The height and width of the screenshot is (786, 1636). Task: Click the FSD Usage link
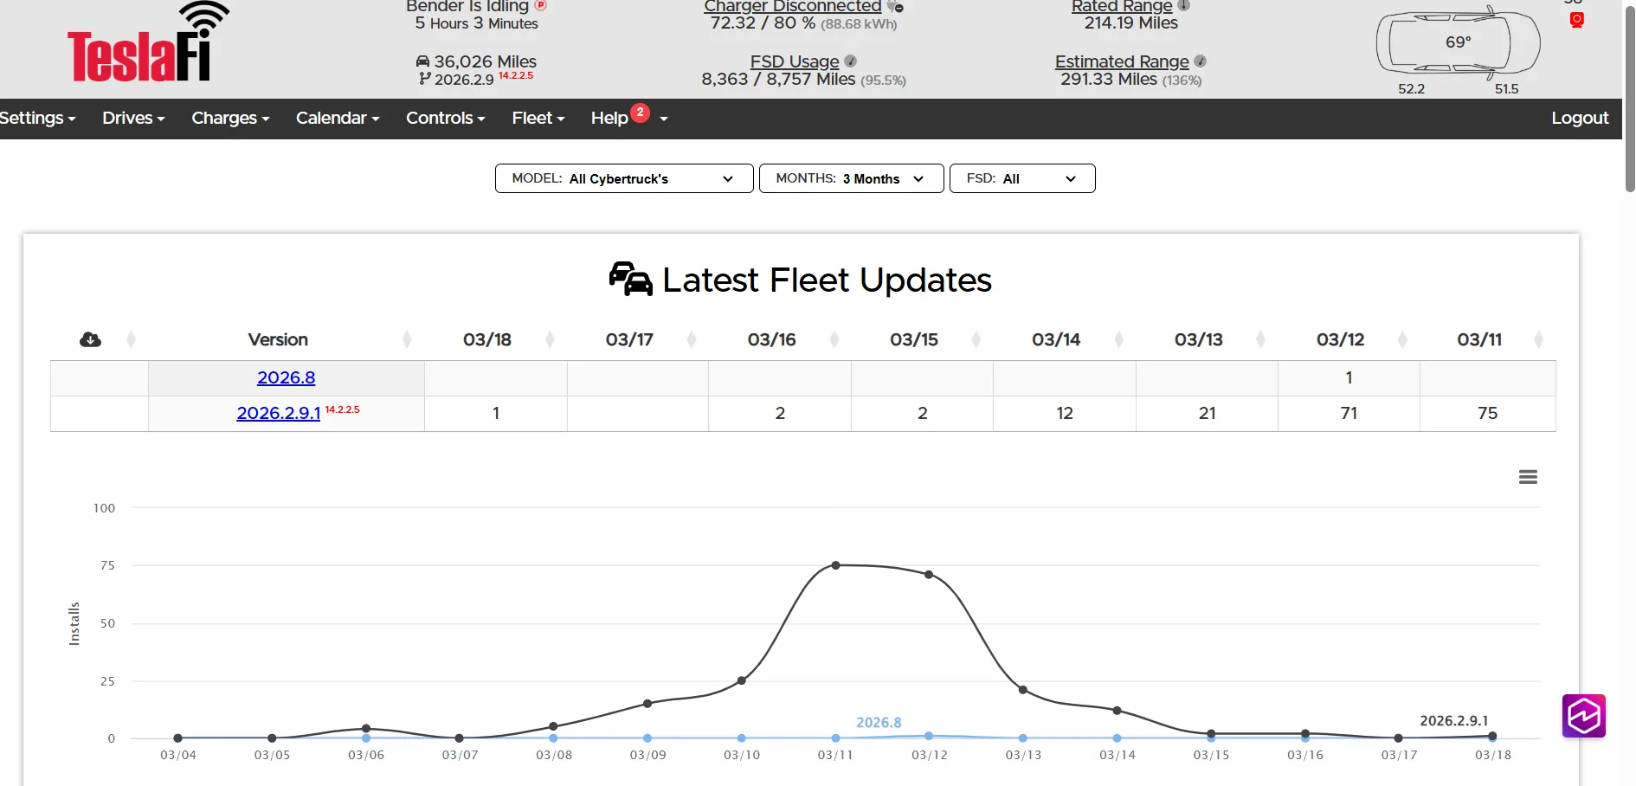[x=795, y=61]
